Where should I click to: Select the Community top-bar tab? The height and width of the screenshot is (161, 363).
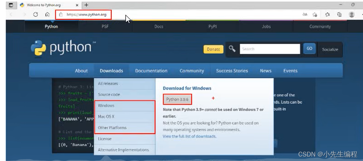(320, 26)
